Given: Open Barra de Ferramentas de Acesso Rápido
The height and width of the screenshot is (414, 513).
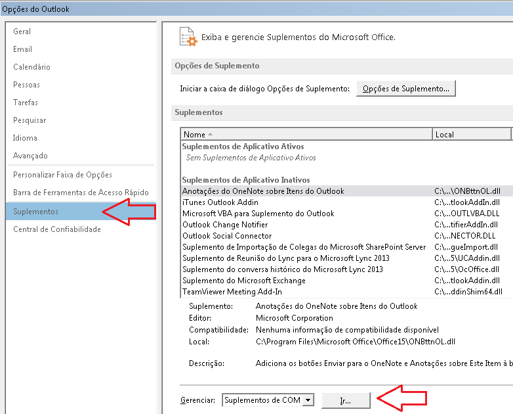Looking at the screenshot, I should coord(81,193).
